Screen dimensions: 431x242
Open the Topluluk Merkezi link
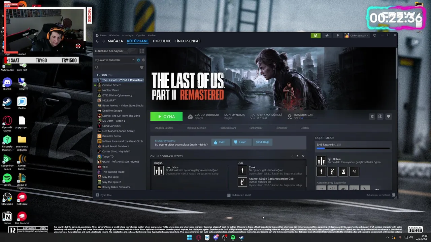click(x=196, y=128)
